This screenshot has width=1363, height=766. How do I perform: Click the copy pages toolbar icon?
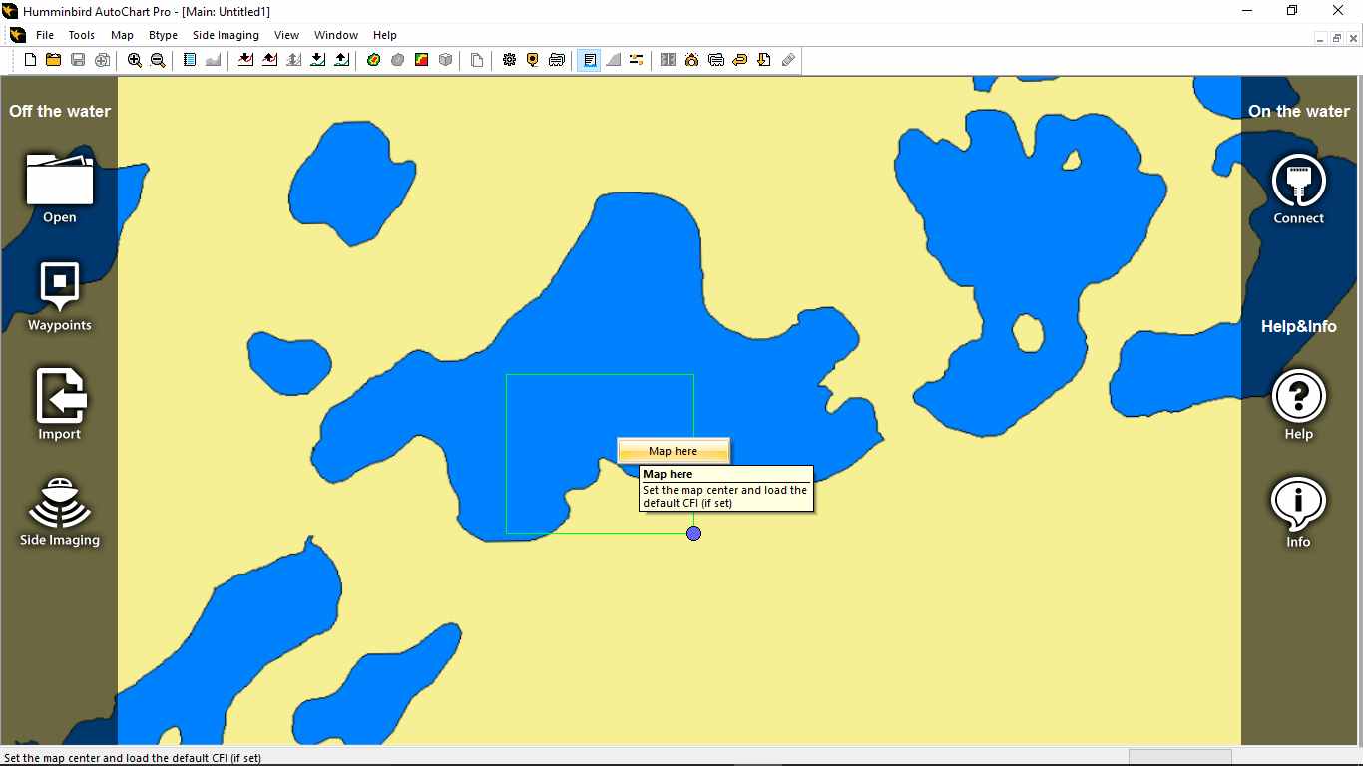click(477, 60)
